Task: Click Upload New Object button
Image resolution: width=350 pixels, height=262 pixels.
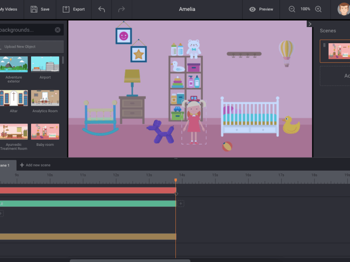Action: click(x=31, y=47)
